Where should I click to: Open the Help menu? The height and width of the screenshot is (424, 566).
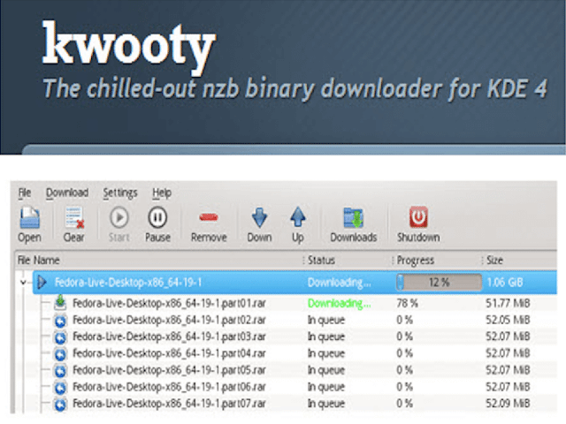tap(162, 193)
